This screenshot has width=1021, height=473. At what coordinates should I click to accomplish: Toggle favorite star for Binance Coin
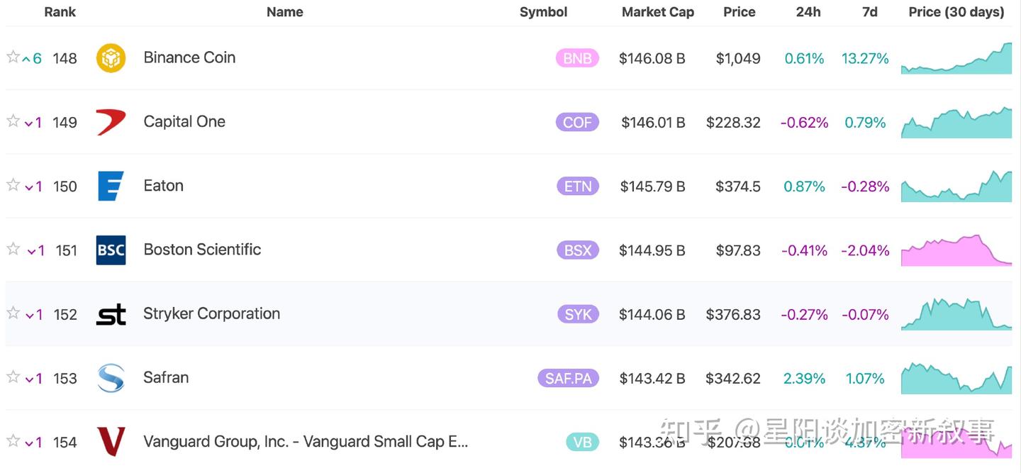(13, 57)
